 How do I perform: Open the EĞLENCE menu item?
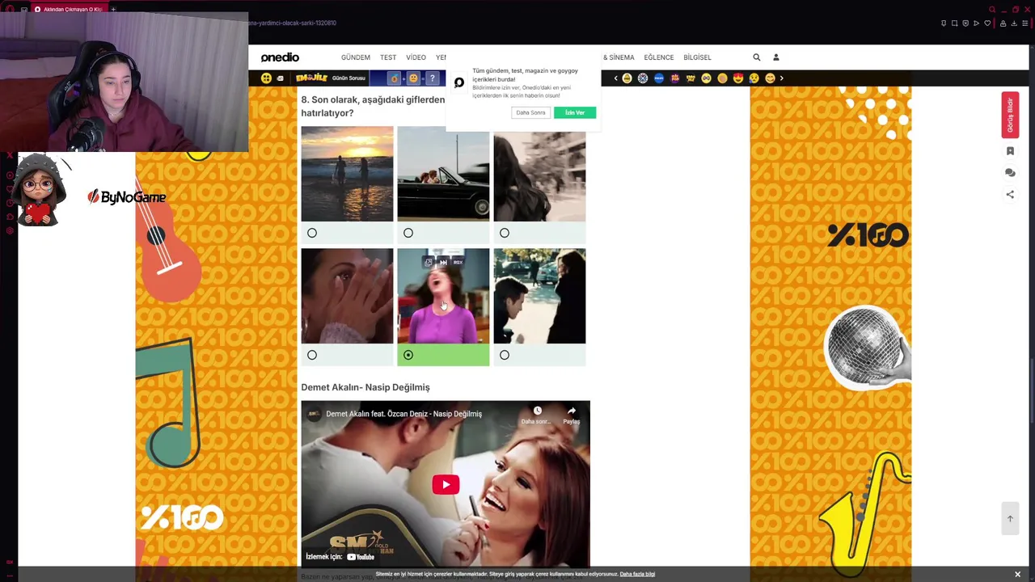659,57
